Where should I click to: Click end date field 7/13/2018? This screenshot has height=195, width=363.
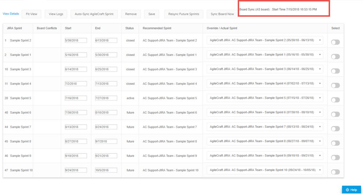pos(106,84)
